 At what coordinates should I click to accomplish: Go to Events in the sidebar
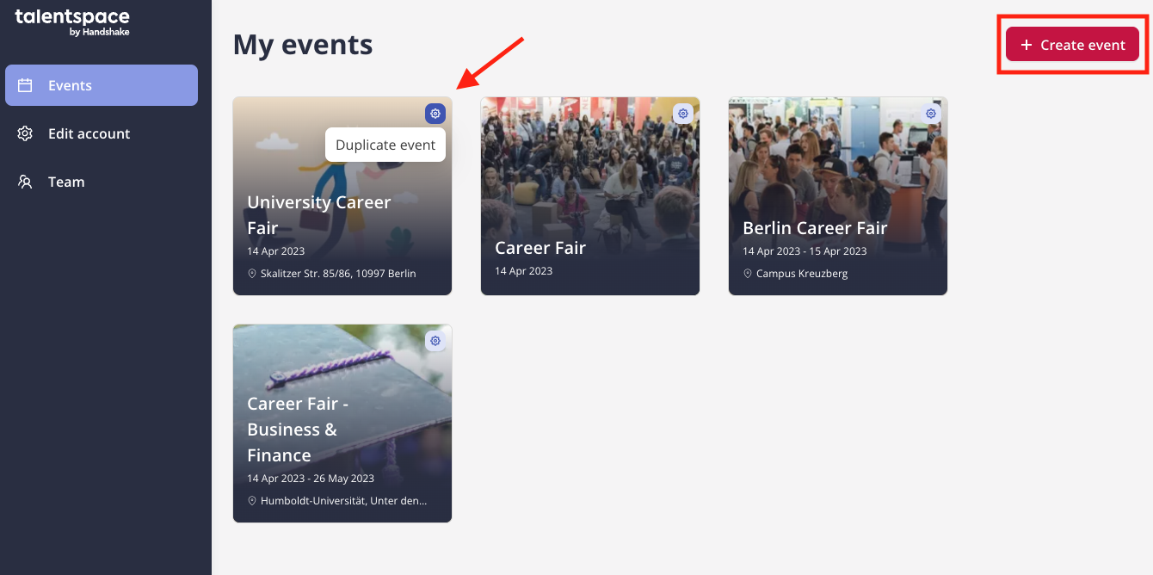[102, 85]
